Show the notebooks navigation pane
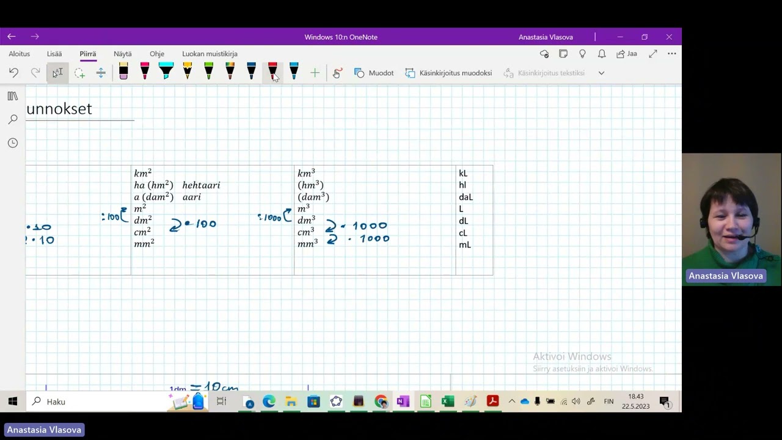782x440 pixels. 13,96
